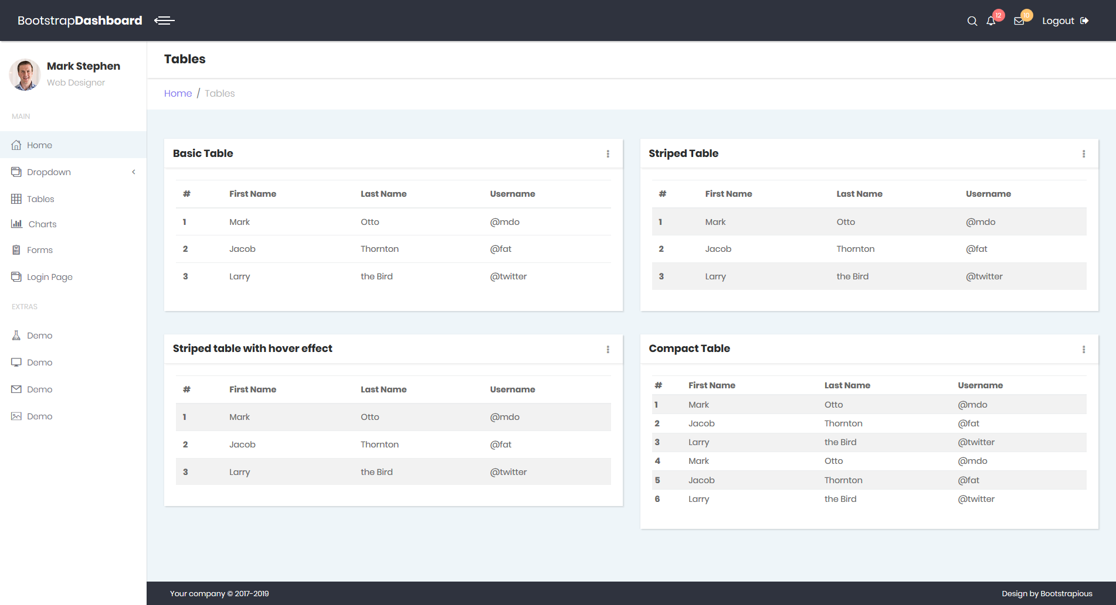The image size is (1116, 605).
Task: Open the messages envelope icon
Action: coord(1019,21)
